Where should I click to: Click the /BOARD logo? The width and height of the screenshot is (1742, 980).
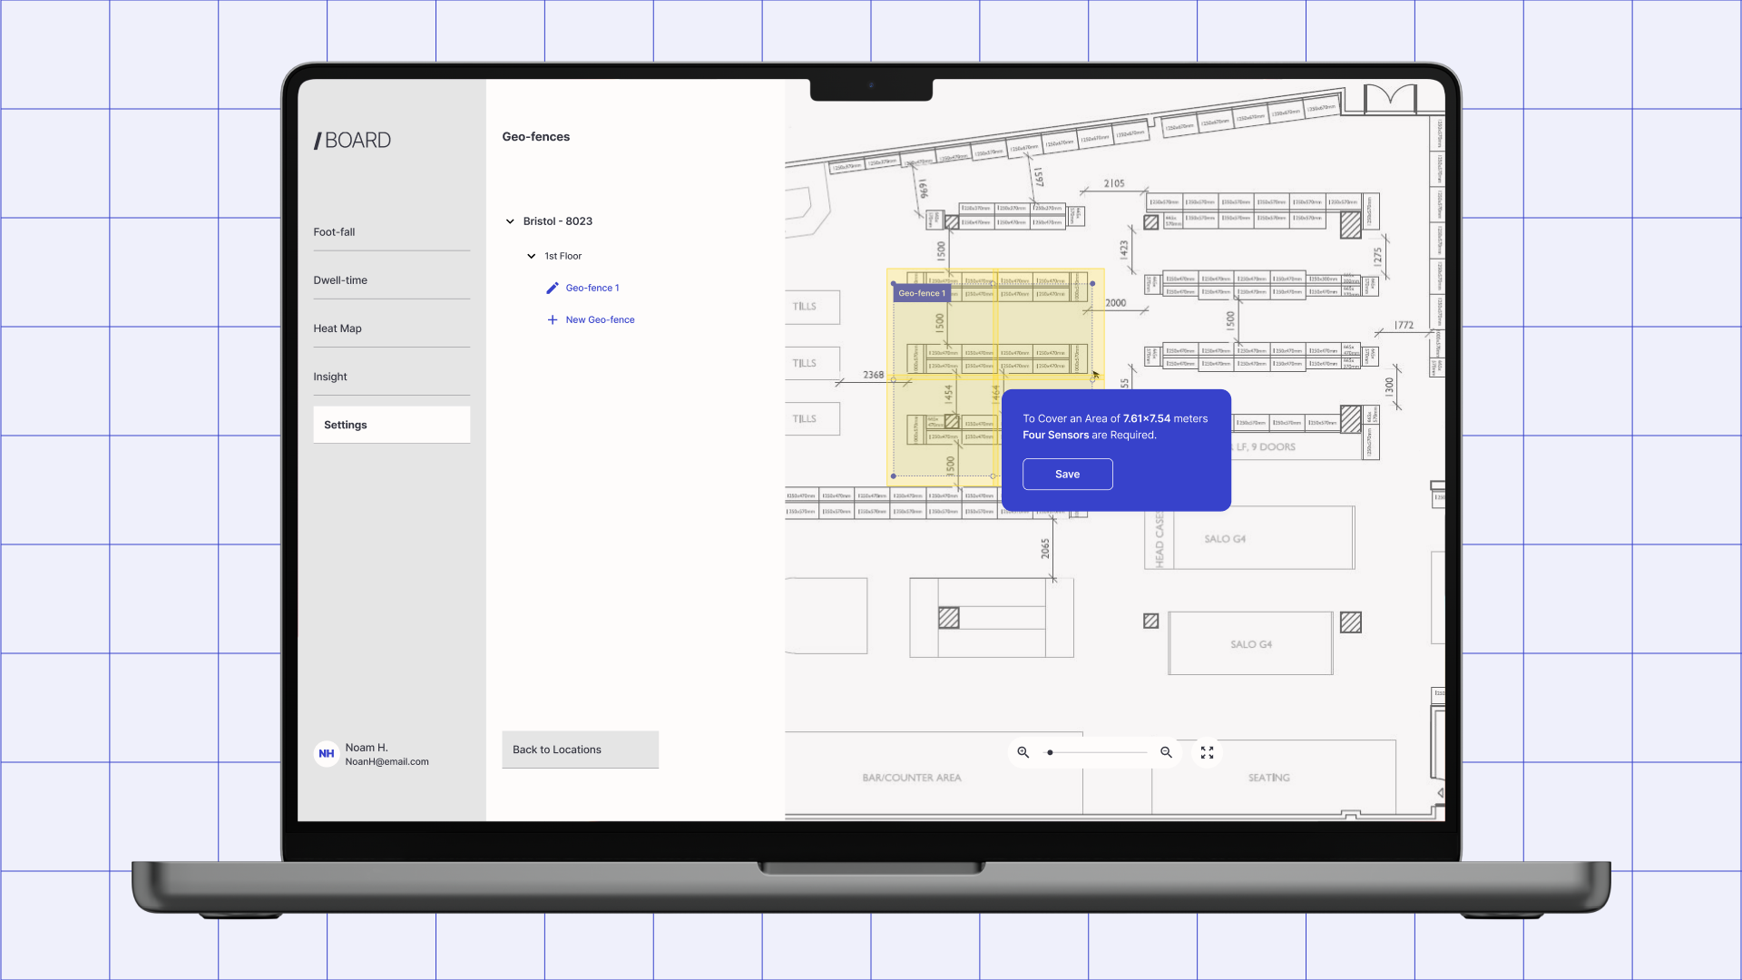[352, 141]
